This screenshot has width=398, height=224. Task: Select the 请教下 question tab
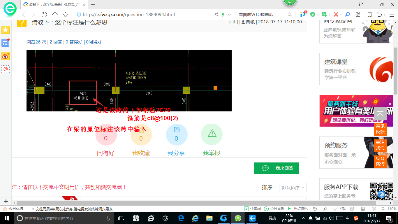click(x=54, y=4)
